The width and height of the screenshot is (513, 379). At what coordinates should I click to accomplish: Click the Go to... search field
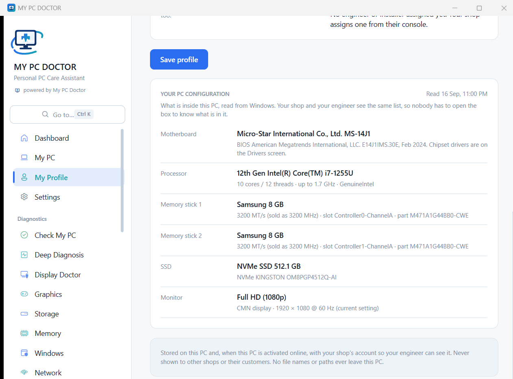tap(67, 114)
